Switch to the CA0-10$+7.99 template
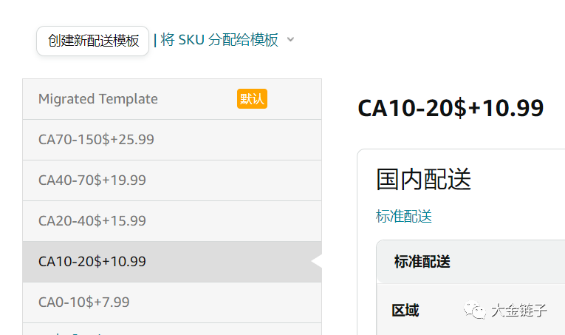565x335 pixels. 172,302
